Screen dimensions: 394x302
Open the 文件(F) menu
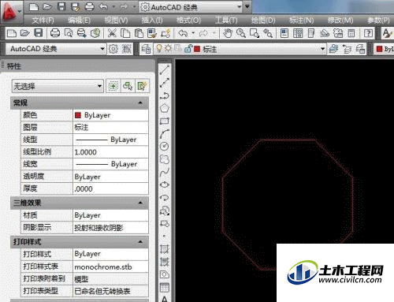[x=43, y=21]
